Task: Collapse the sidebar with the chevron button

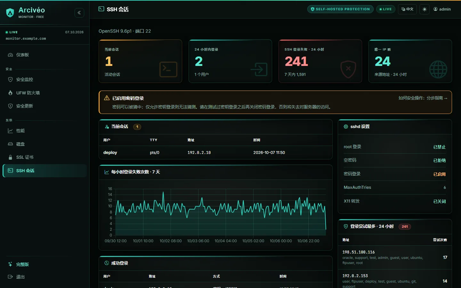Action: point(79,13)
